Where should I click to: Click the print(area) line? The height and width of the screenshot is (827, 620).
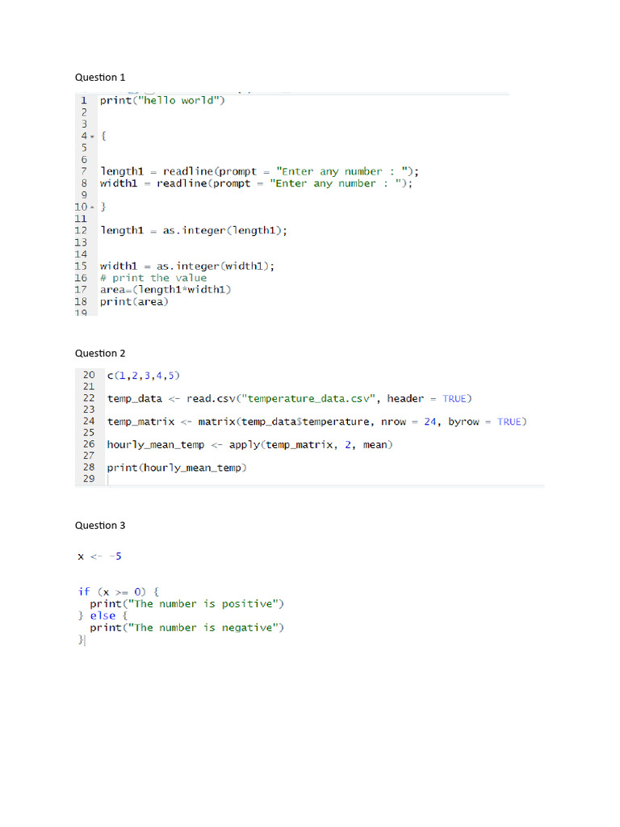coord(134,302)
